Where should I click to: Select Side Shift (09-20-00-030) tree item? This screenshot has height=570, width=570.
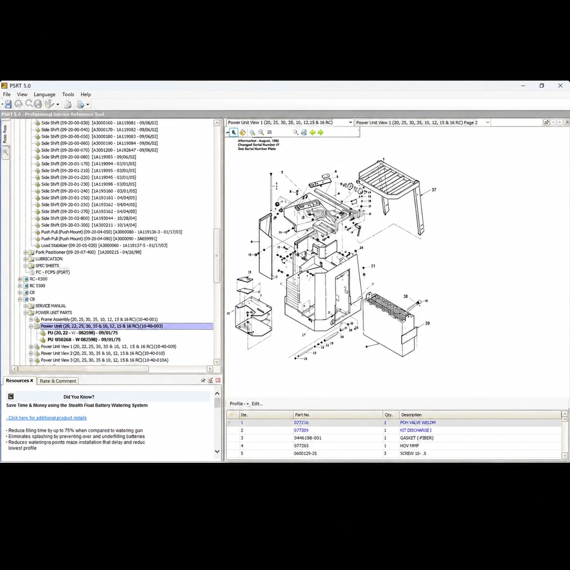click(99, 123)
